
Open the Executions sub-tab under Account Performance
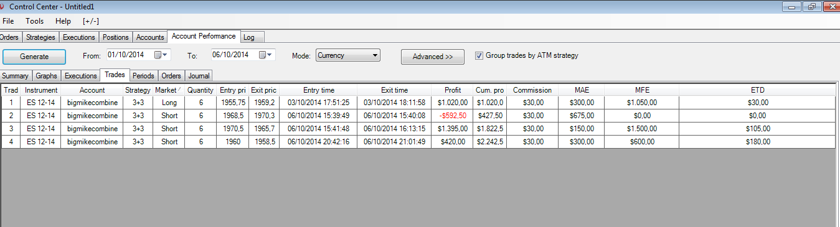coord(81,76)
